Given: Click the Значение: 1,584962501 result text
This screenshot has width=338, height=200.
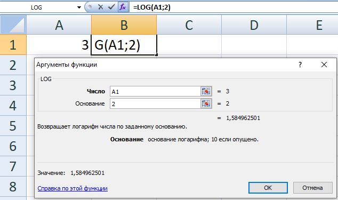Looking at the screenshot, I should pyautogui.click(x=71, y=173).
